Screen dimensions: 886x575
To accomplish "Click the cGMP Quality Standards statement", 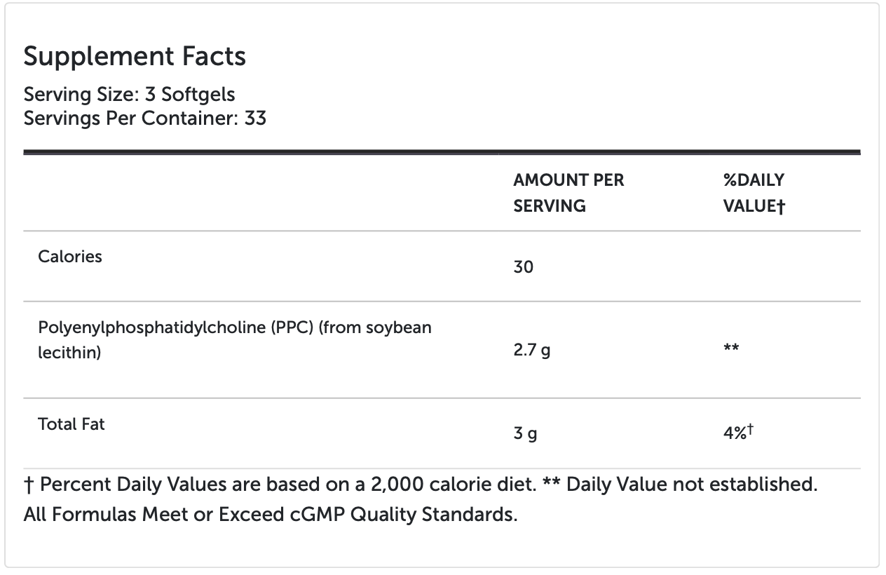I will point(271,515).
